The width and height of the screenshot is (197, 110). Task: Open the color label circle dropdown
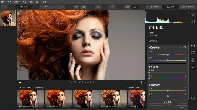tap(70, 82)
